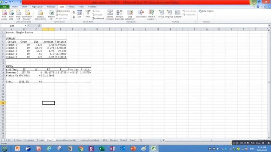This screenshot has width=271, height=152.
Task: Open the Windows Start button
Action: pos(5,148)
